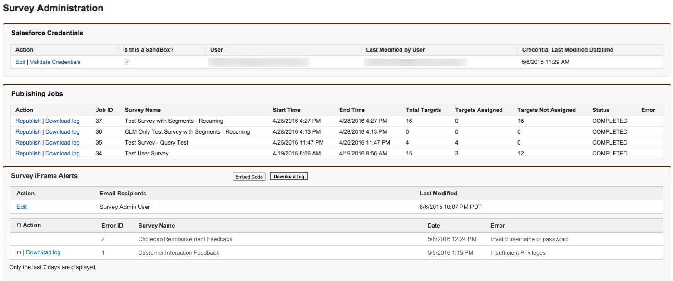Download log for job ID 36

click(x=62, y=132)
